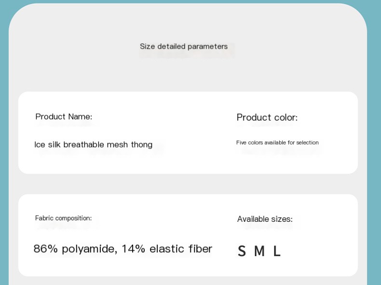Click the "Size detailed parameters" heading

[x=184, y=46]
